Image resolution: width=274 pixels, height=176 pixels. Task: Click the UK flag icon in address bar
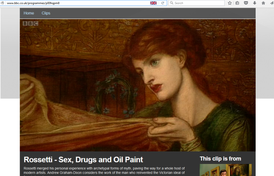(x=153, y=3)
